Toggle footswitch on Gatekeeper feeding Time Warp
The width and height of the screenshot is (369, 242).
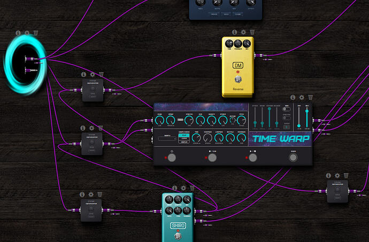tap(92, 142)
